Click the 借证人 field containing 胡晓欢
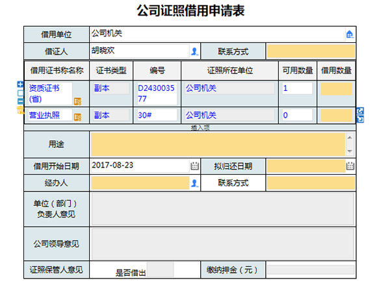Screen dimensions: 390x287 point(140,51)
